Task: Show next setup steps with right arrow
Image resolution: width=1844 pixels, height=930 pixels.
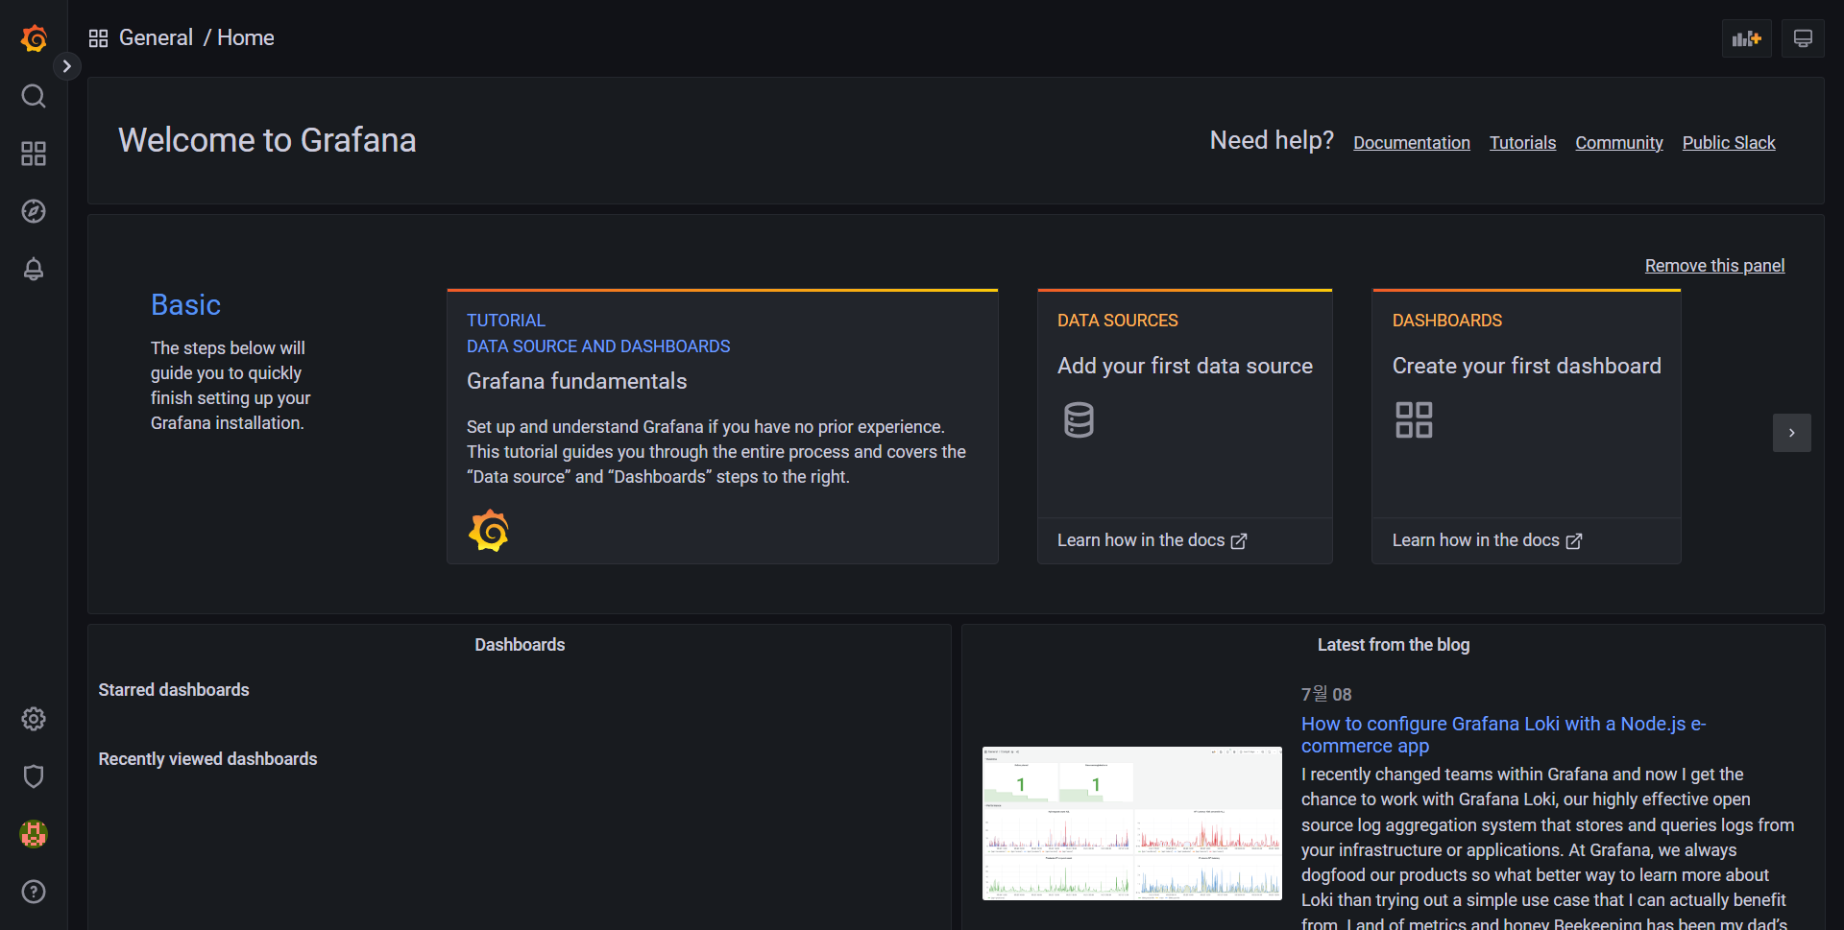Action: [x=1791, y=433]
